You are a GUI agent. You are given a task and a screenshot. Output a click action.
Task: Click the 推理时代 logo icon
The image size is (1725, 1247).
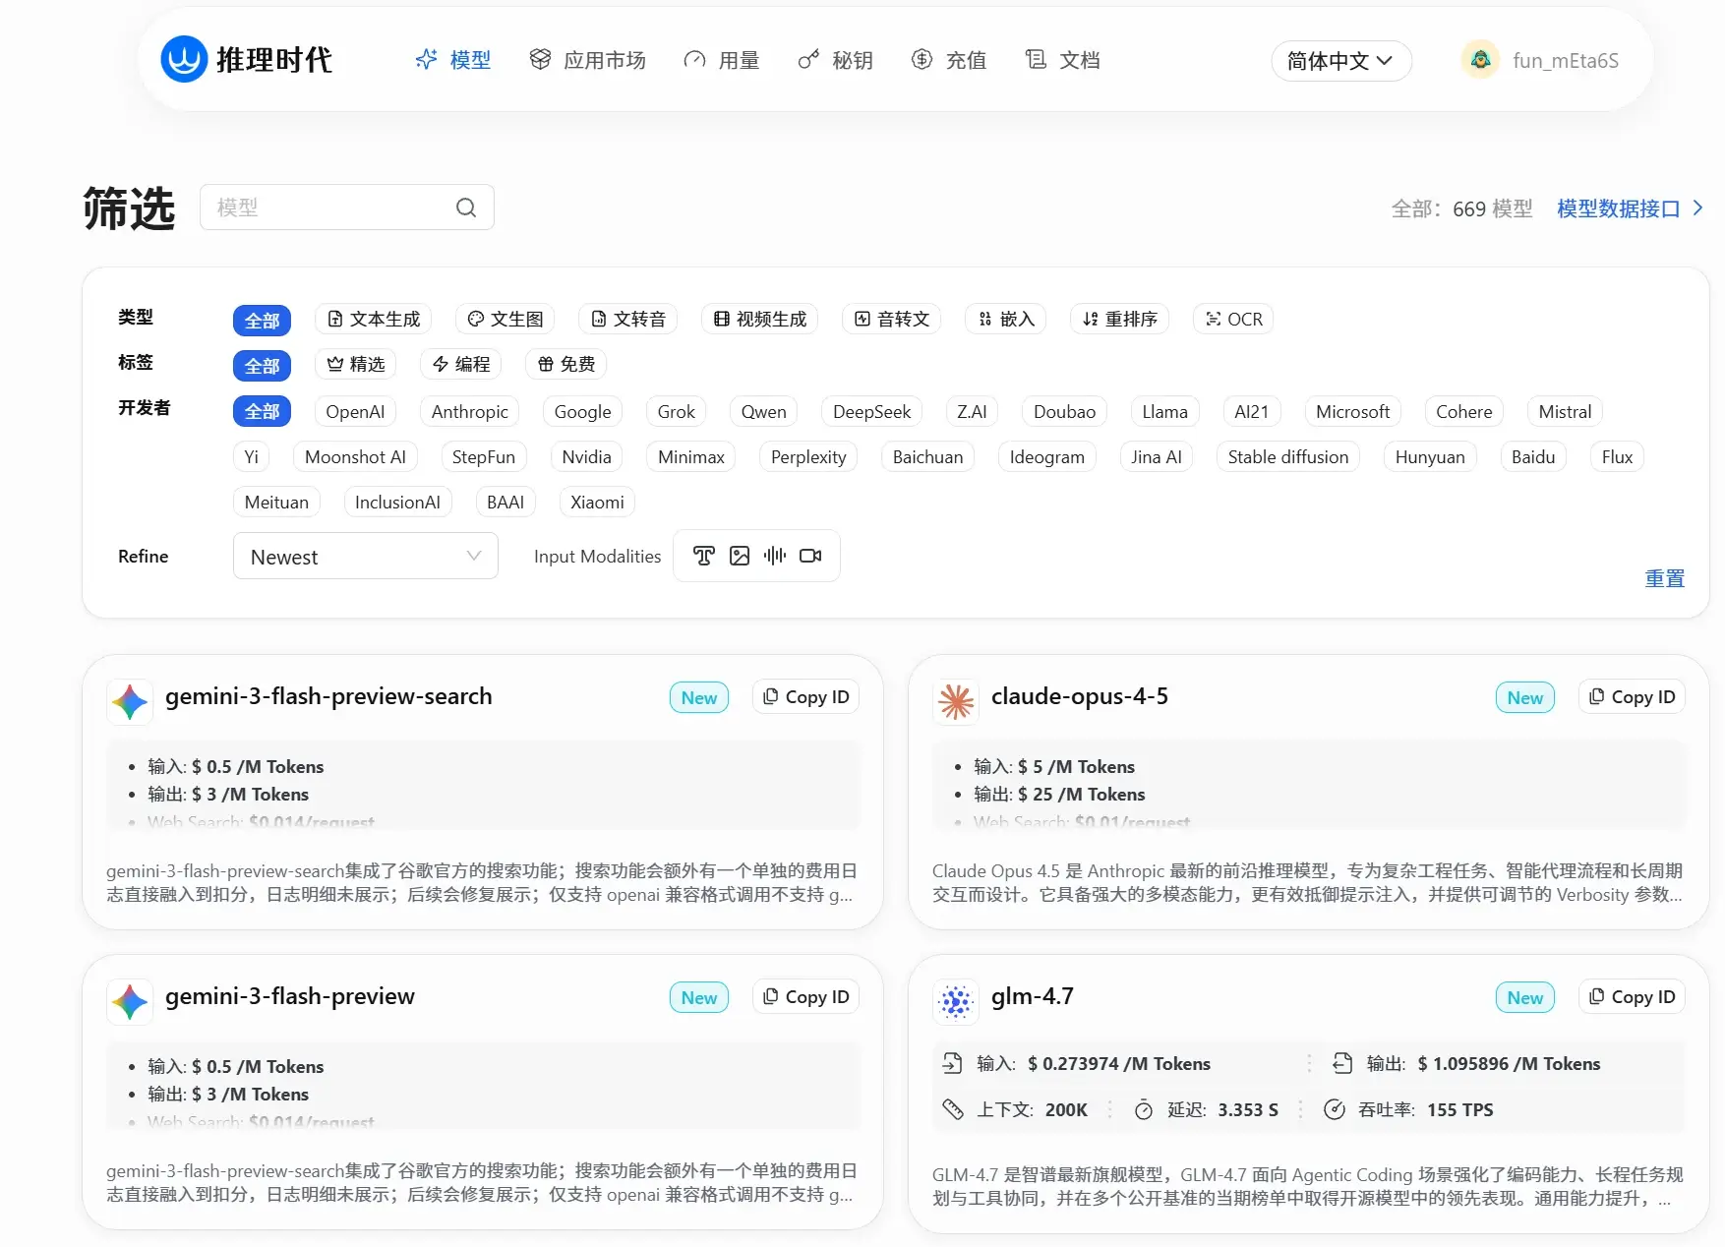(x=184, y=60)
